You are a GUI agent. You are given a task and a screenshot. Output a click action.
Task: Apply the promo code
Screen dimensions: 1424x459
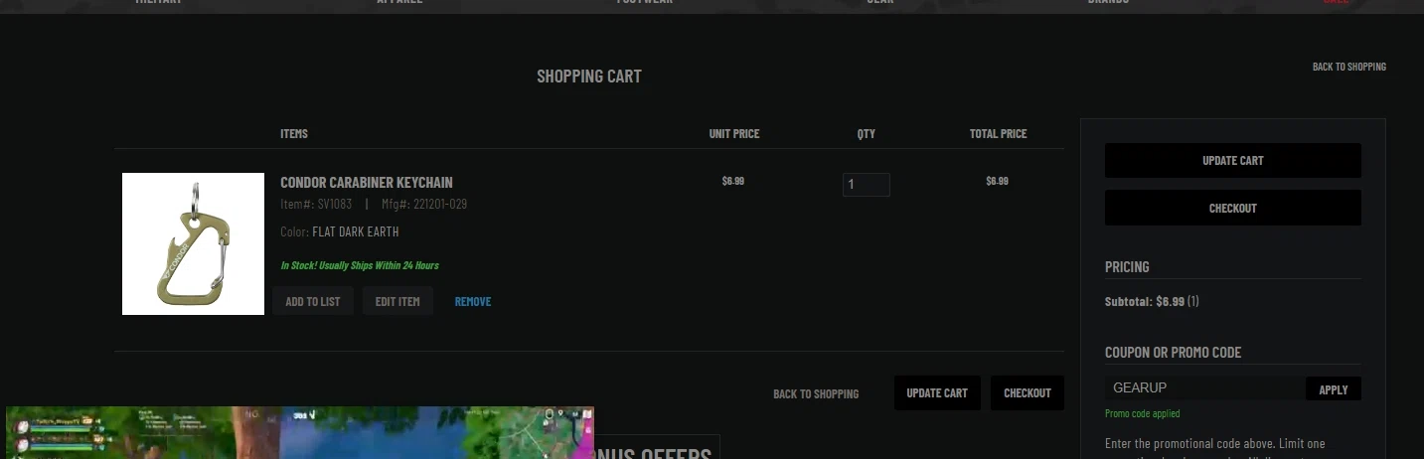1333,389
